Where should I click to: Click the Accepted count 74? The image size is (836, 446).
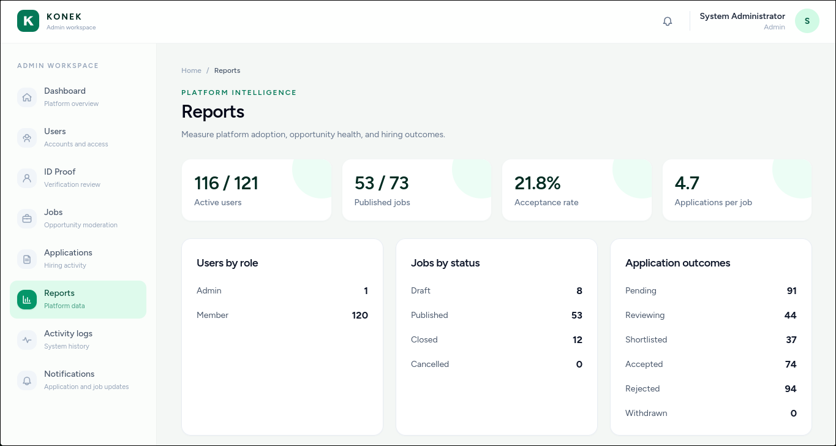click(791, 364)
